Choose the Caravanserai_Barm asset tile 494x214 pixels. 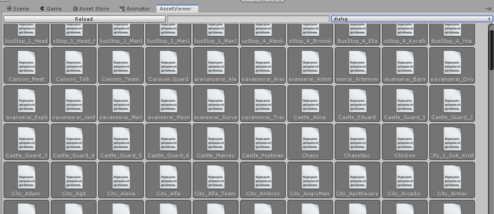point(405,65)
